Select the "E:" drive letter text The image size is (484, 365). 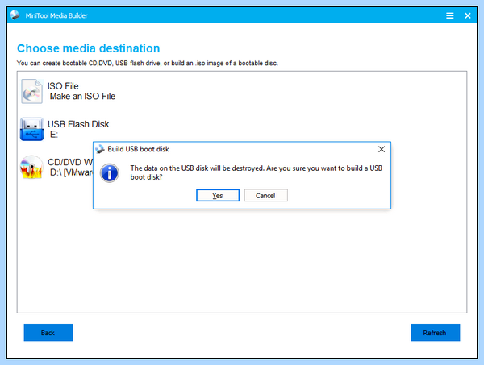click(54, 135)
